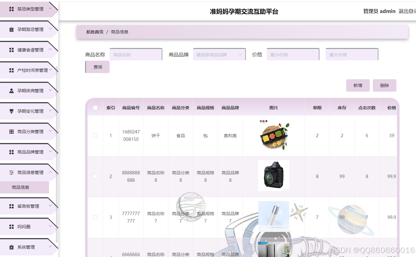Open the 健康食谱管理 menu
Image resolution: width=416 pixels, height=257 pixels.
[29, 50]
